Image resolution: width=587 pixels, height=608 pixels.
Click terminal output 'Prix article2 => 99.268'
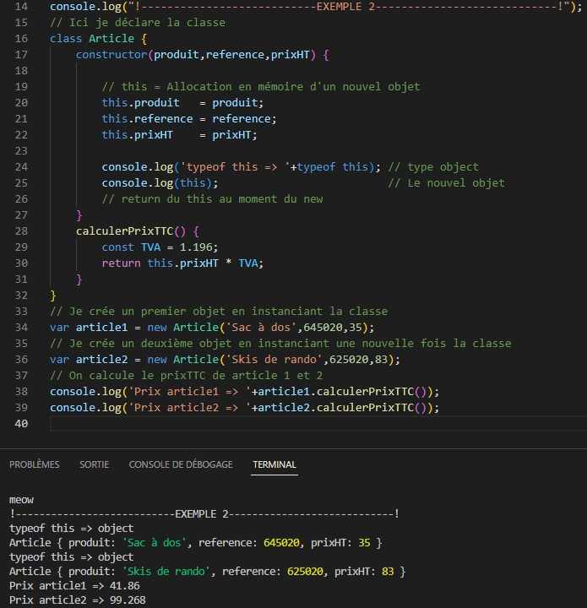pyautogui.click(x=78, y=600)
